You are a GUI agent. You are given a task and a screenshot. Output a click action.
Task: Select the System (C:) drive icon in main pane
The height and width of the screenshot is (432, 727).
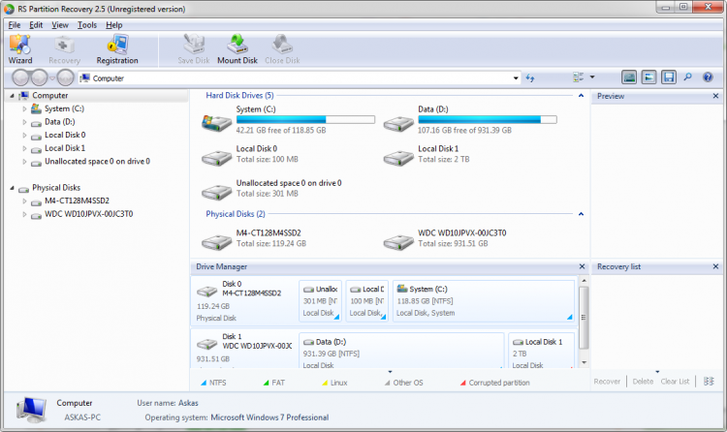[216, 123]
